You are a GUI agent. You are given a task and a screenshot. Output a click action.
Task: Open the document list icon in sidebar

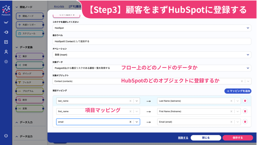(x=6, y=42)
